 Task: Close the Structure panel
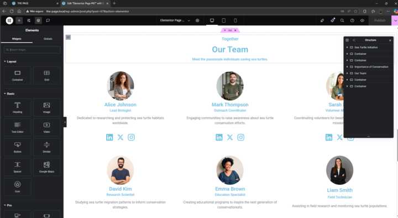tap(390, 40)
